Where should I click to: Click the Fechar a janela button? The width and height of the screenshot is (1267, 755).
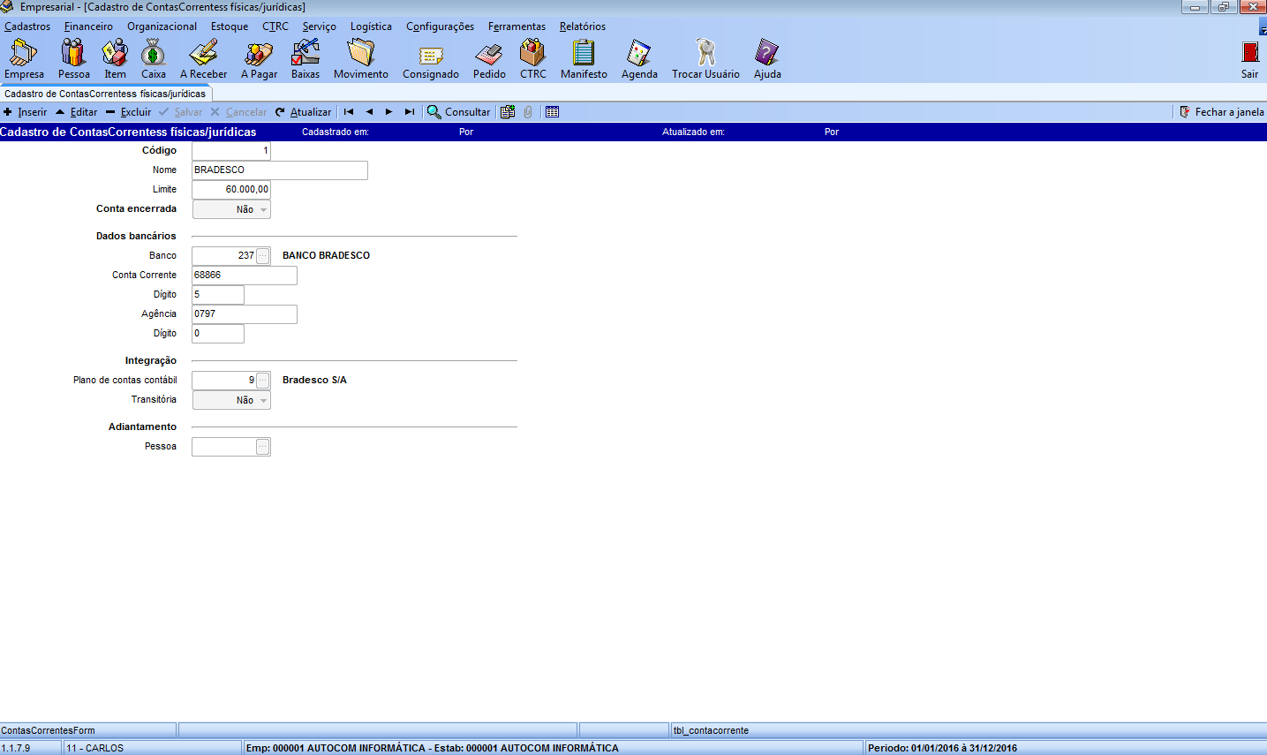coord(1222,112)
